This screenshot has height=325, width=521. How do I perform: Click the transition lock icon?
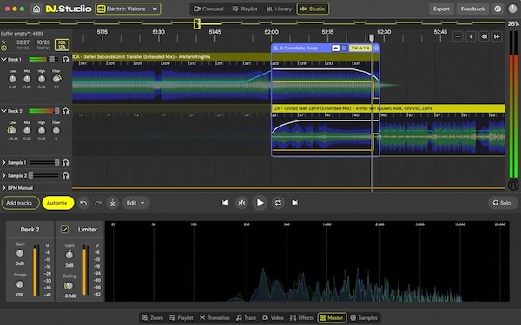pyautogui.click(x=276, y=48)
